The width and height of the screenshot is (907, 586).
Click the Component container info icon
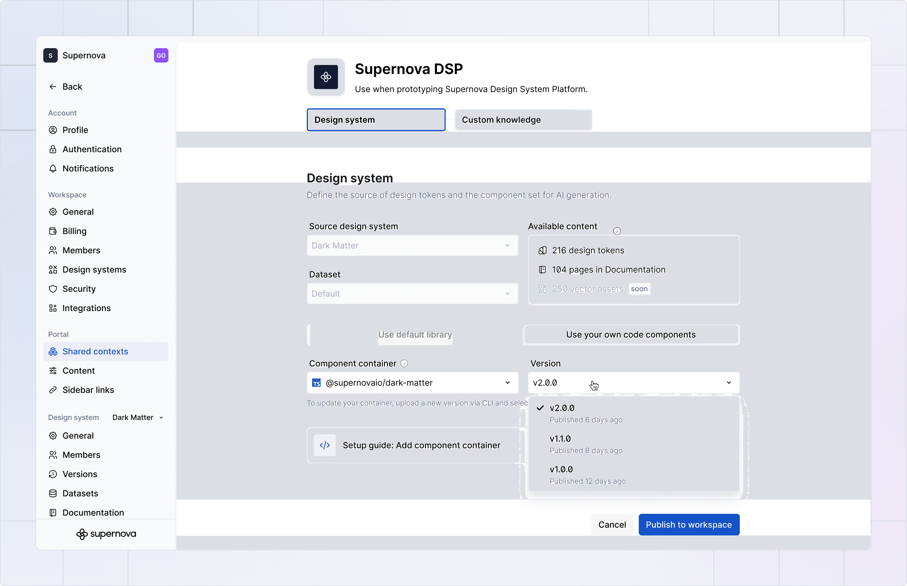click(x=404, y=363)
